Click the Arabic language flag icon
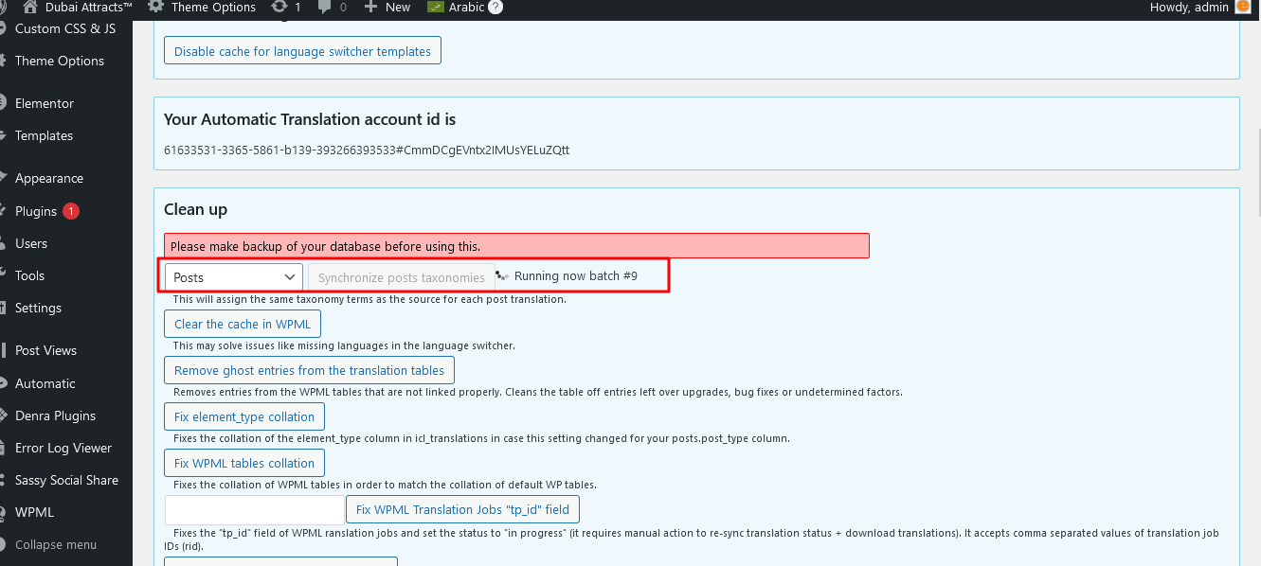Screen dimensions: 1261x566 (x=436, y=8)
